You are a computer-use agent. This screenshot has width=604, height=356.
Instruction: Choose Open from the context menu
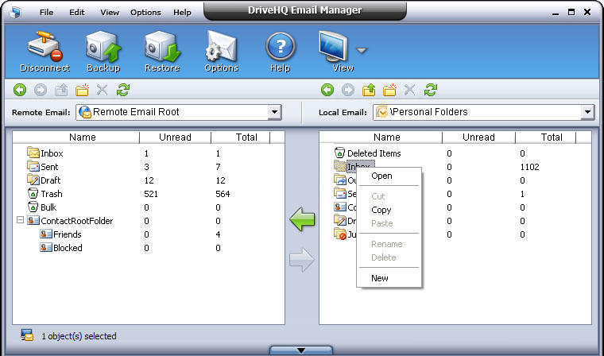[x=381, y=176]
